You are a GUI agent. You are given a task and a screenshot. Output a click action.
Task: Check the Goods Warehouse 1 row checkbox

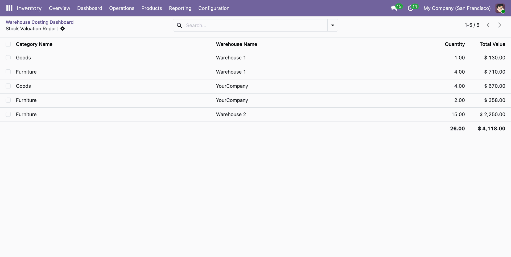[x=8, y=58]
